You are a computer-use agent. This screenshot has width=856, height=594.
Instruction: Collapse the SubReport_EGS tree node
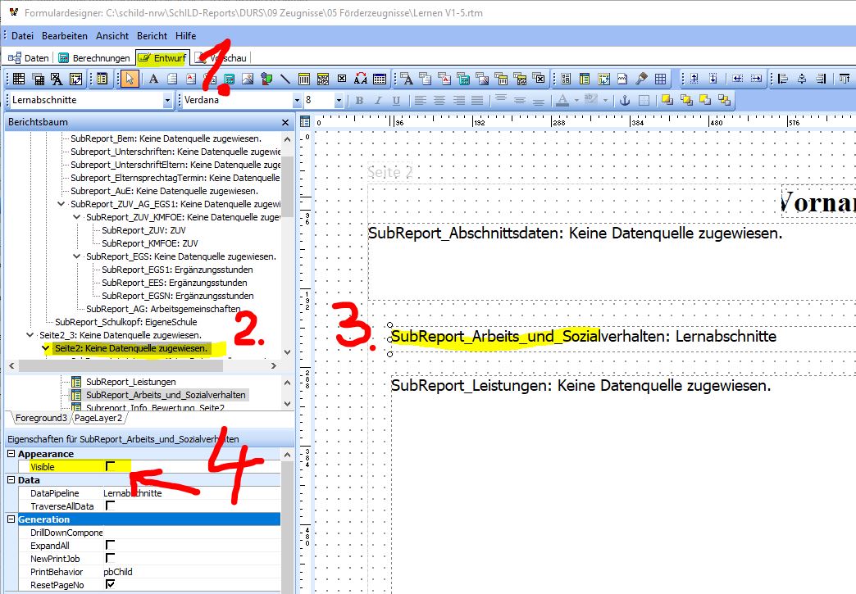tap(77, 256)
